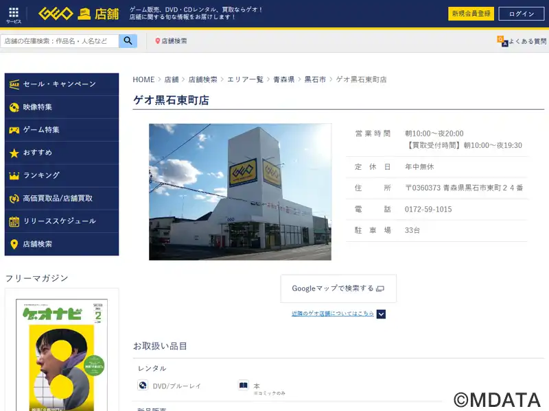Go to 店舗検索 breadcrumb
The image size is (549, 411).
pyautogui.click(x=202, y=79)
